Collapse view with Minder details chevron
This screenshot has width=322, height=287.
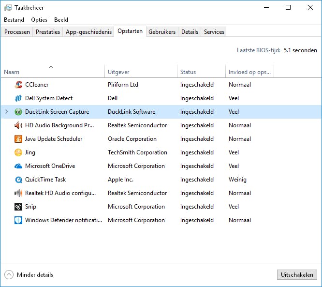9,275
